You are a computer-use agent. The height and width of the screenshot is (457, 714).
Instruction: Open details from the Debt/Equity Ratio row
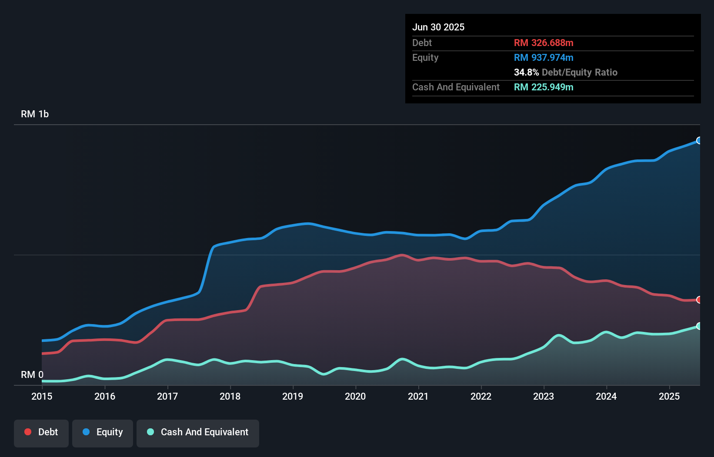[566, 72]
